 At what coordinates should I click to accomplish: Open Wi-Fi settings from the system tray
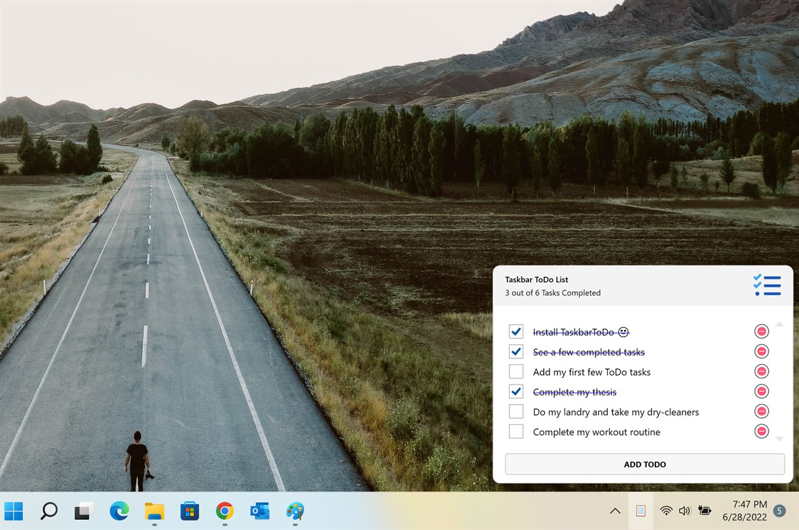click(x=666, y=510)
